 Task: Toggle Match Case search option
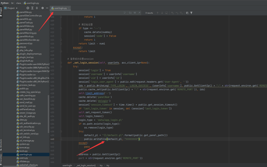130,13
